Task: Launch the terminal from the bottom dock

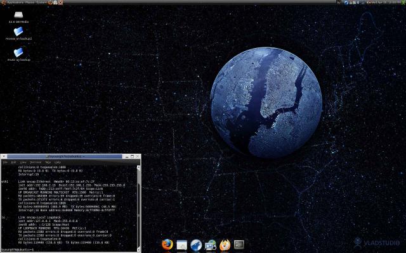Action: pyautogui.click(x=239, y=244)
